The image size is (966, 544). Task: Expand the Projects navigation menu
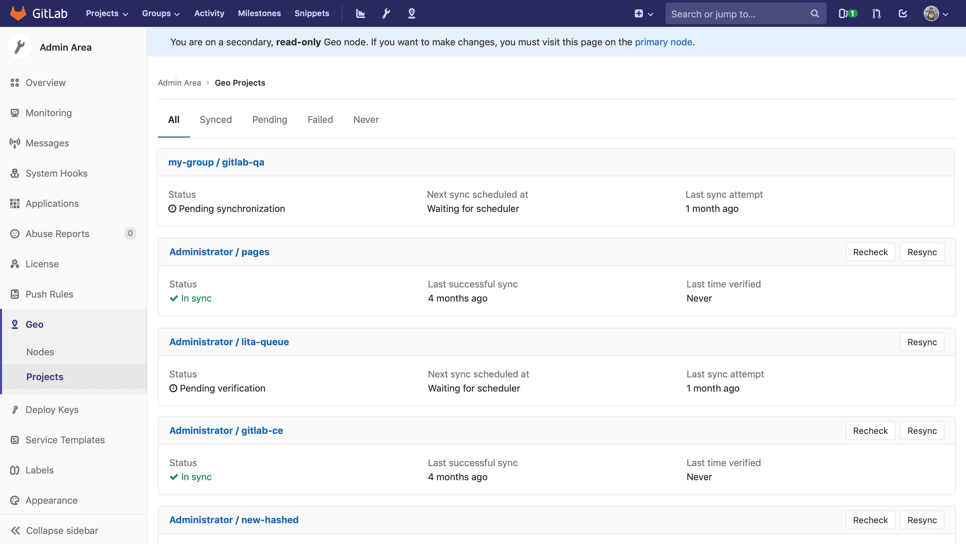click(x=107, y=13)
